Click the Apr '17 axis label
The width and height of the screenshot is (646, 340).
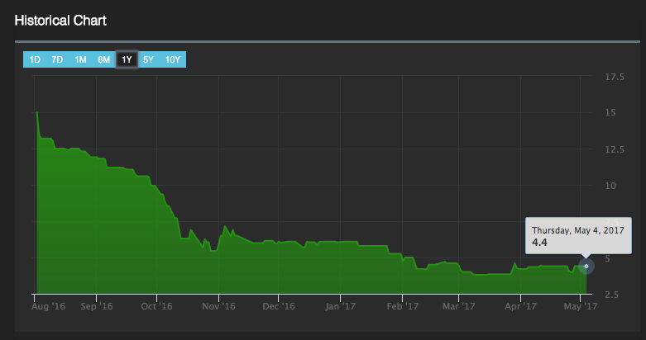point(520,306)
